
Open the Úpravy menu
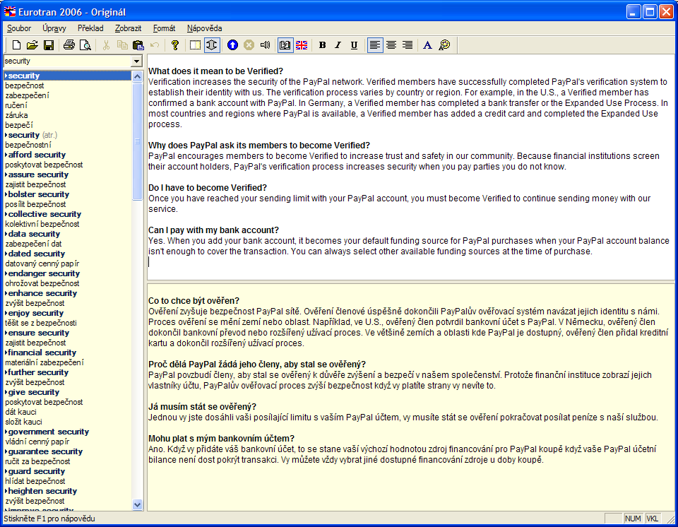(x=54, y=28)
